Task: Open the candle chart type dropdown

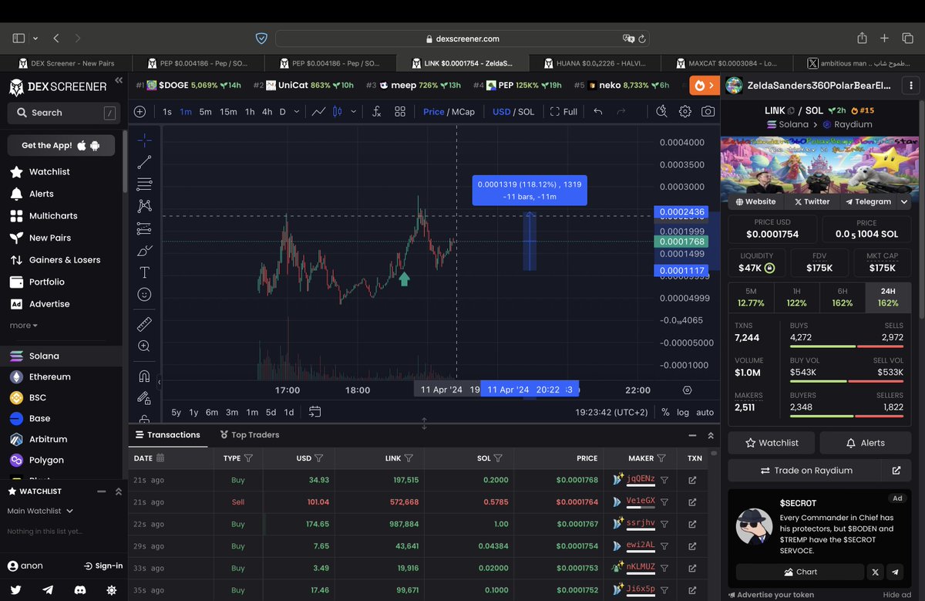Action: coord(354,112)
